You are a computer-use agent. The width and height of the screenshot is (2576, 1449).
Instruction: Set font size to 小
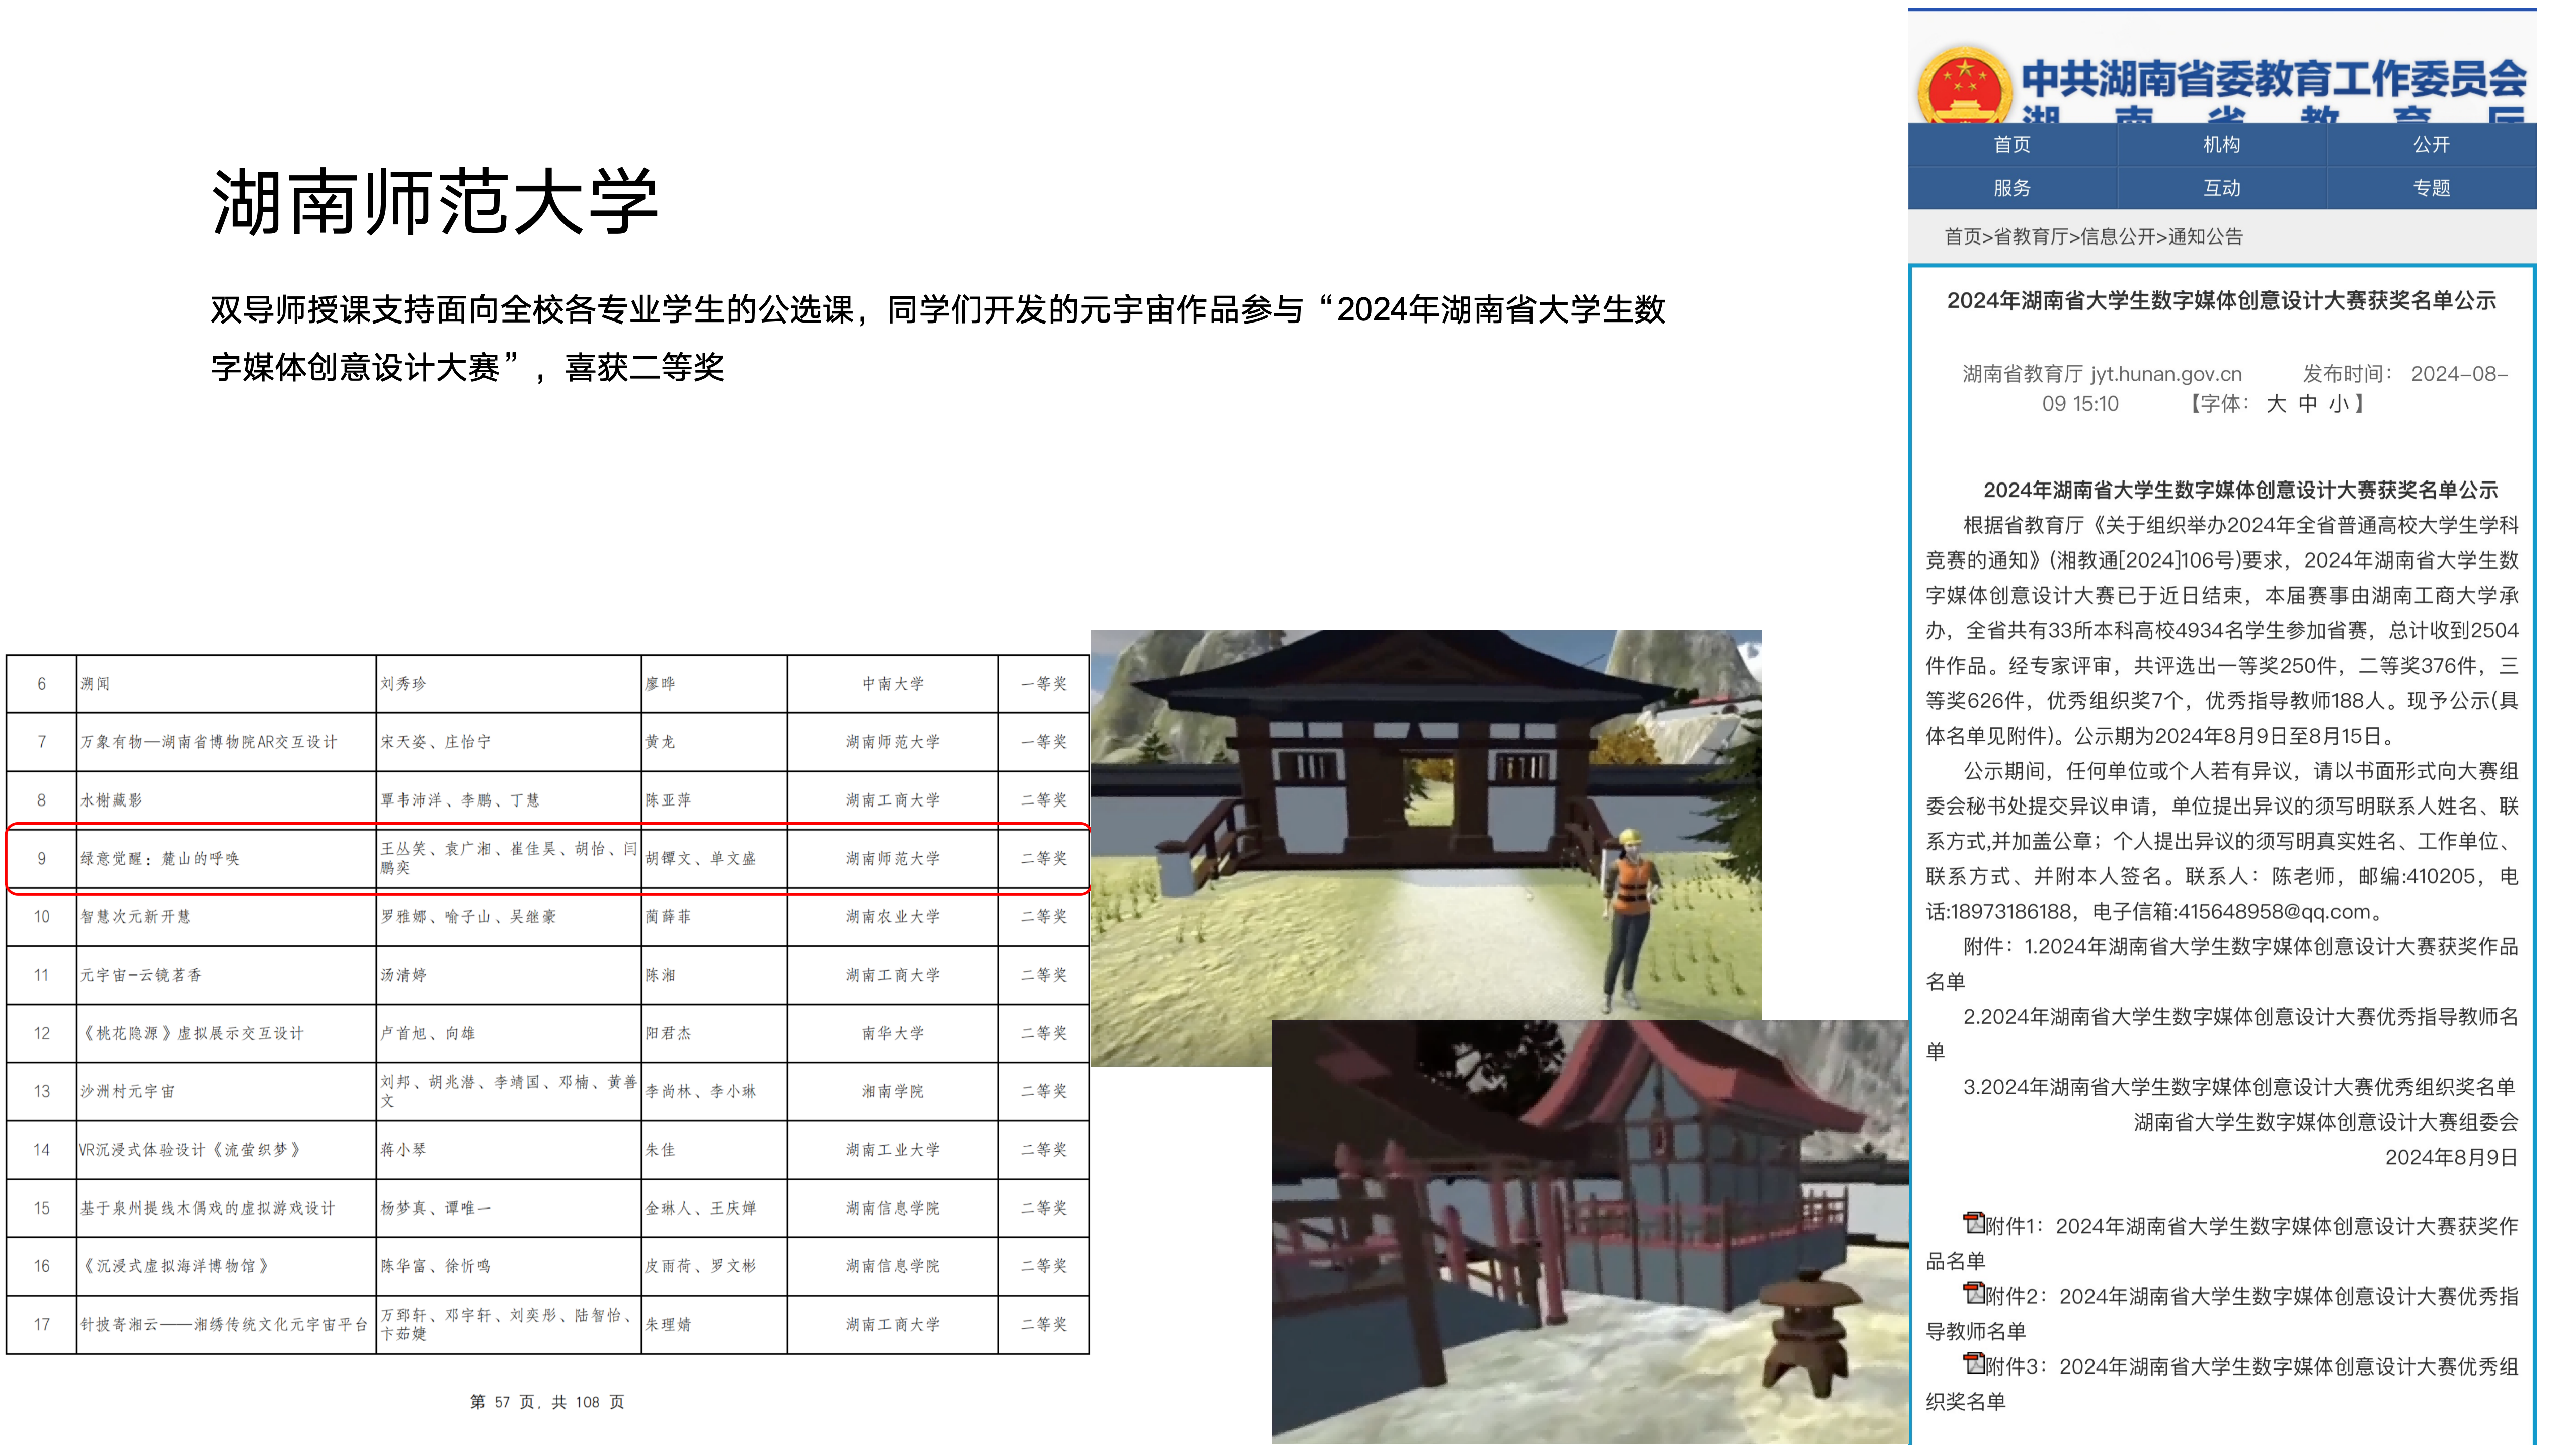[2338, 404]
